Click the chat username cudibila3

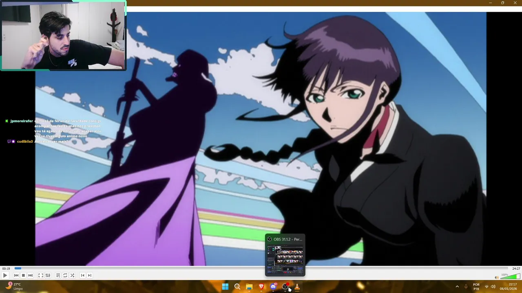click(x=25, y=141)
